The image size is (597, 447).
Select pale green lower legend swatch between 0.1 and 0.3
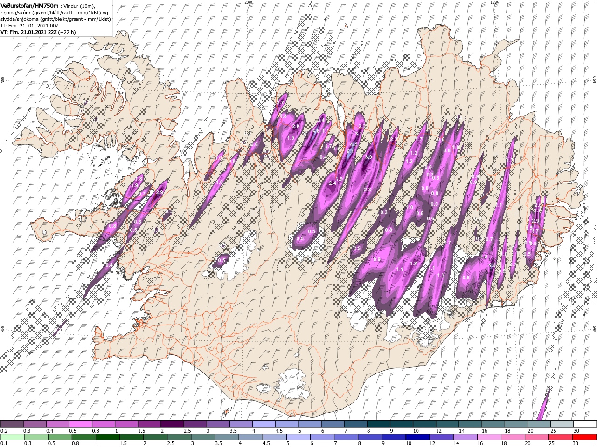pyautogui.click(x=12, y=437)
